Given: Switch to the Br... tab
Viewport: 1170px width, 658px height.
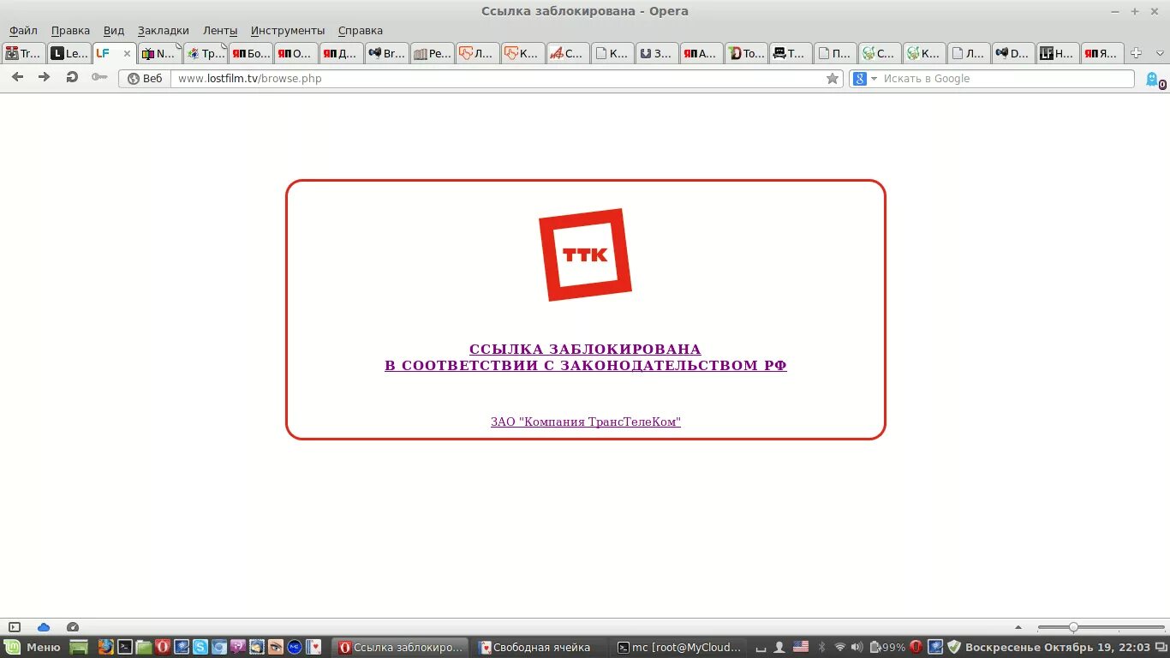Looking at the screenshot, I should pos(387,53).
